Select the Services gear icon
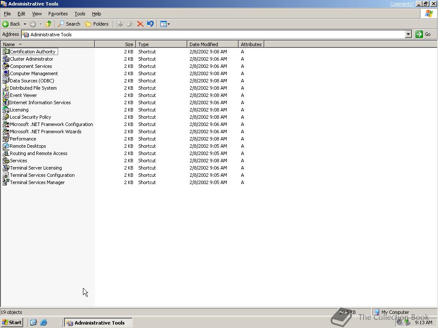Image resolution: width=438 pixels, height=328 pixels. (x=6, y=161)
